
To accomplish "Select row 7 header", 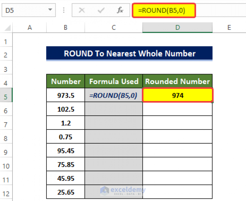I will coord(6,123).
